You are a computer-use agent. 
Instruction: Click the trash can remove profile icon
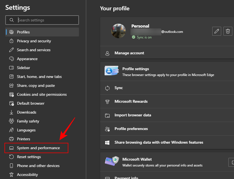point(228,31)
